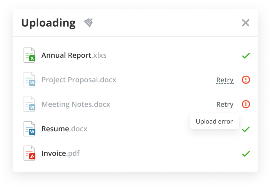Select the Annual Report.xlxs file name
This screenshot has height=188, width=271.
74,56
